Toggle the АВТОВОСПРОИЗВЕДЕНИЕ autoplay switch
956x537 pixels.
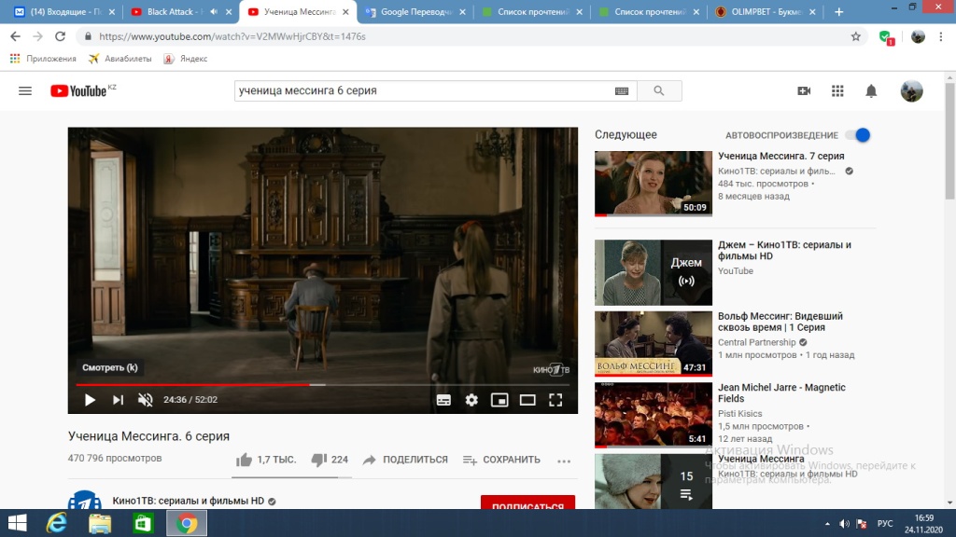coord(859,135)
